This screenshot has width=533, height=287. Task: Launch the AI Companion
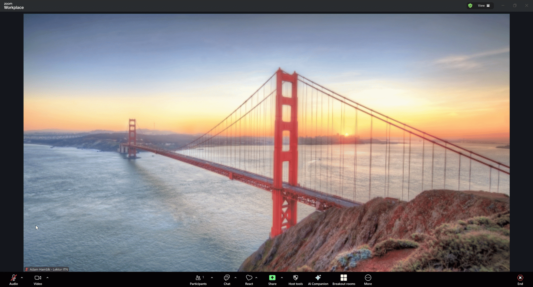318,280
